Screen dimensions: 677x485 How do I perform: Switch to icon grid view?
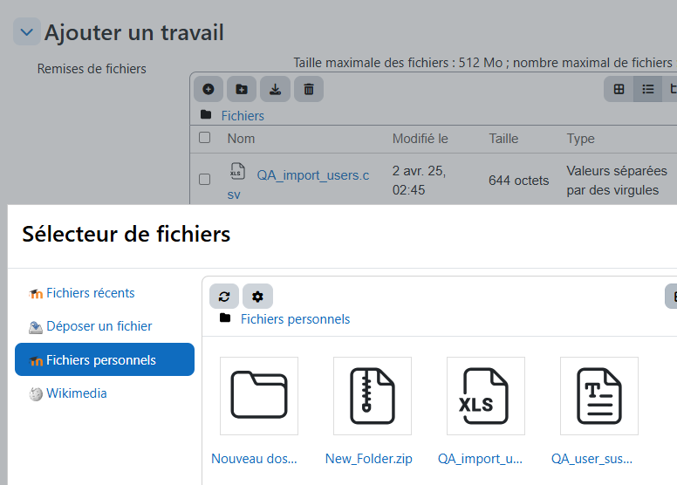coord(619,89)
